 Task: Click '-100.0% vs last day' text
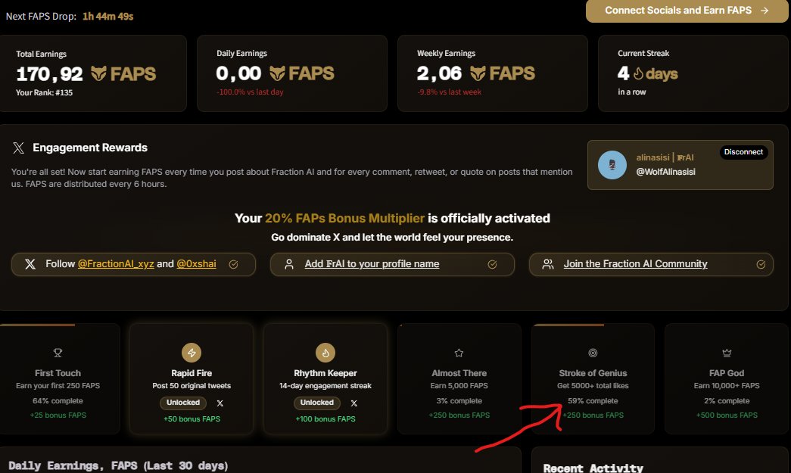pyautogui.click(x=250, y=92)
